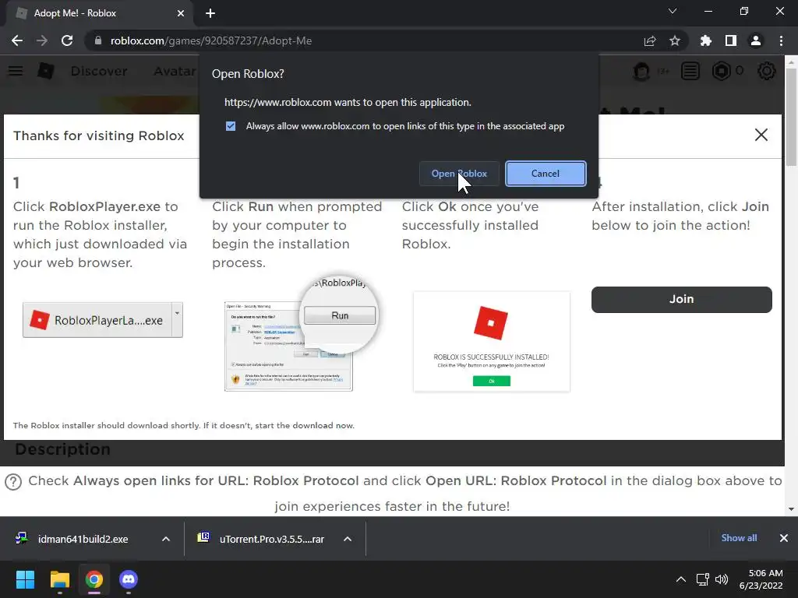This screenshot has width=798, height=598.
Task: Click Show all downloads link
Action: point(739,538)
